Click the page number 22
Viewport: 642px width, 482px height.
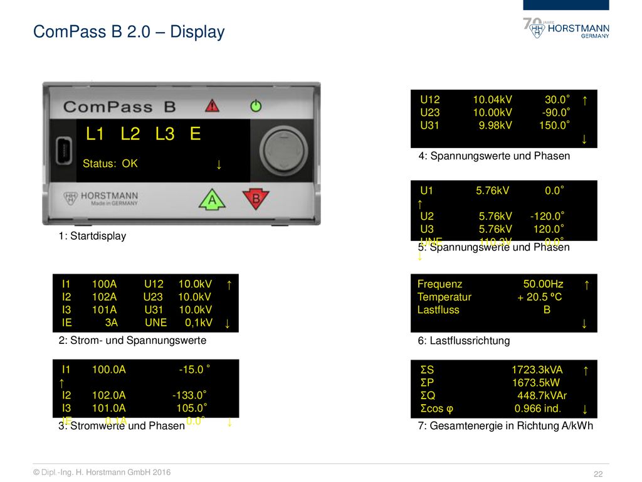pos(598,474)
